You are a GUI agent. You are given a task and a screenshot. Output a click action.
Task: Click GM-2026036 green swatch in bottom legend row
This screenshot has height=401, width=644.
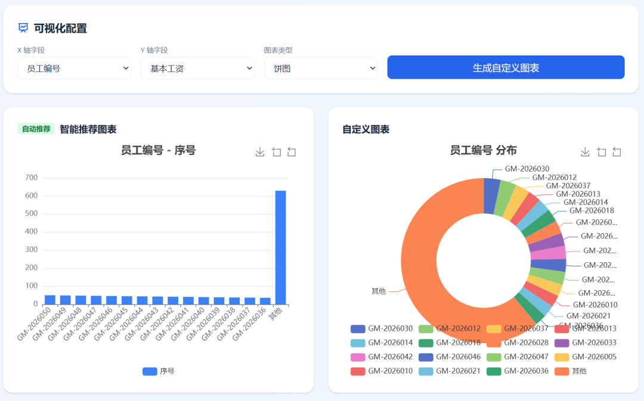point(494,371)
